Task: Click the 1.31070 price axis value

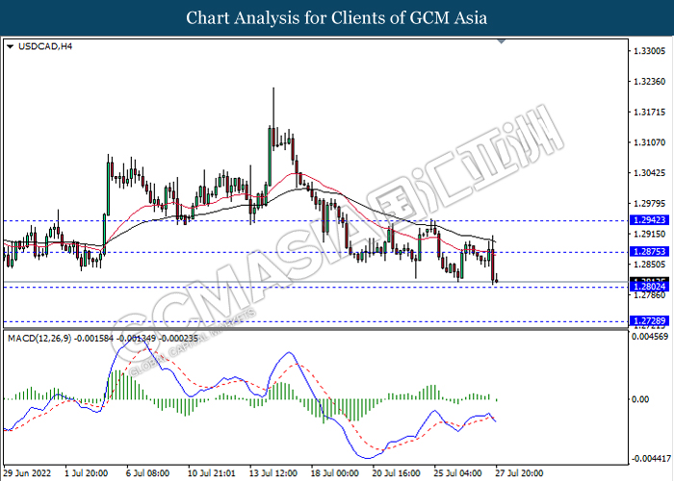Action: click(x=650, y=142)
